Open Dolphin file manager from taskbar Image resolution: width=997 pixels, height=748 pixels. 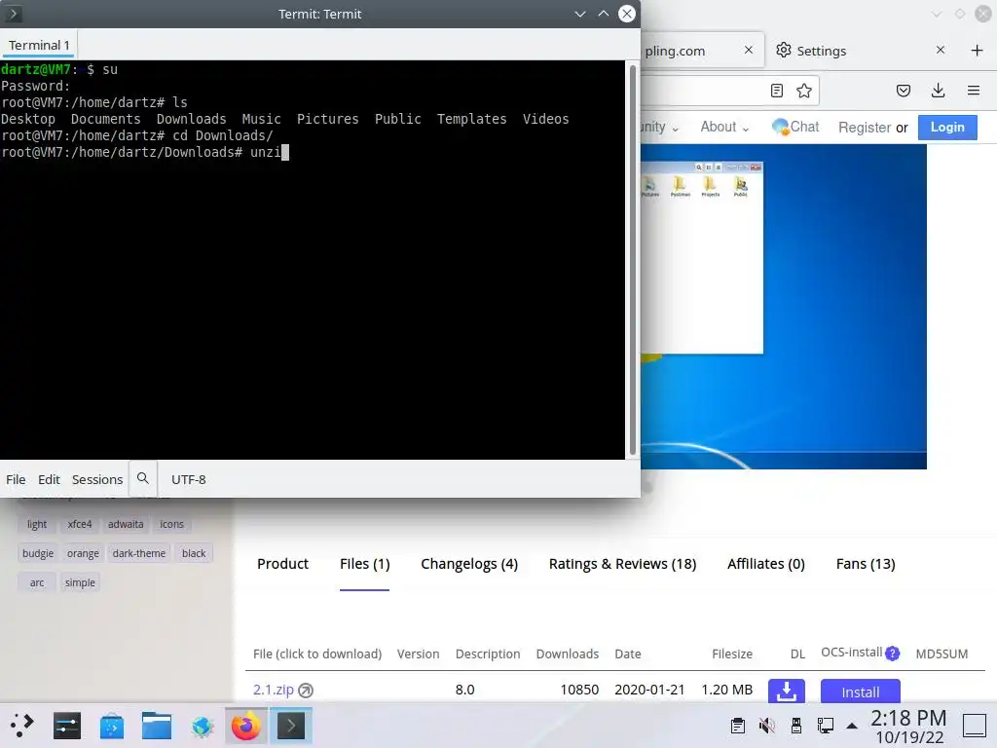click(x=157, y=725)
